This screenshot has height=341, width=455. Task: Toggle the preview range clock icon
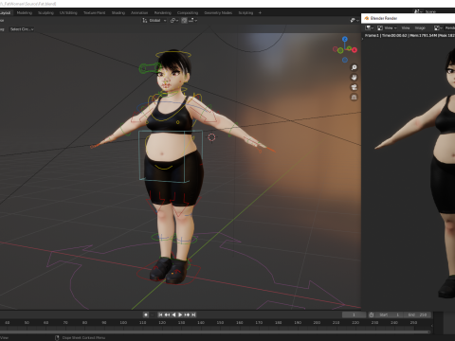point(372,314)
